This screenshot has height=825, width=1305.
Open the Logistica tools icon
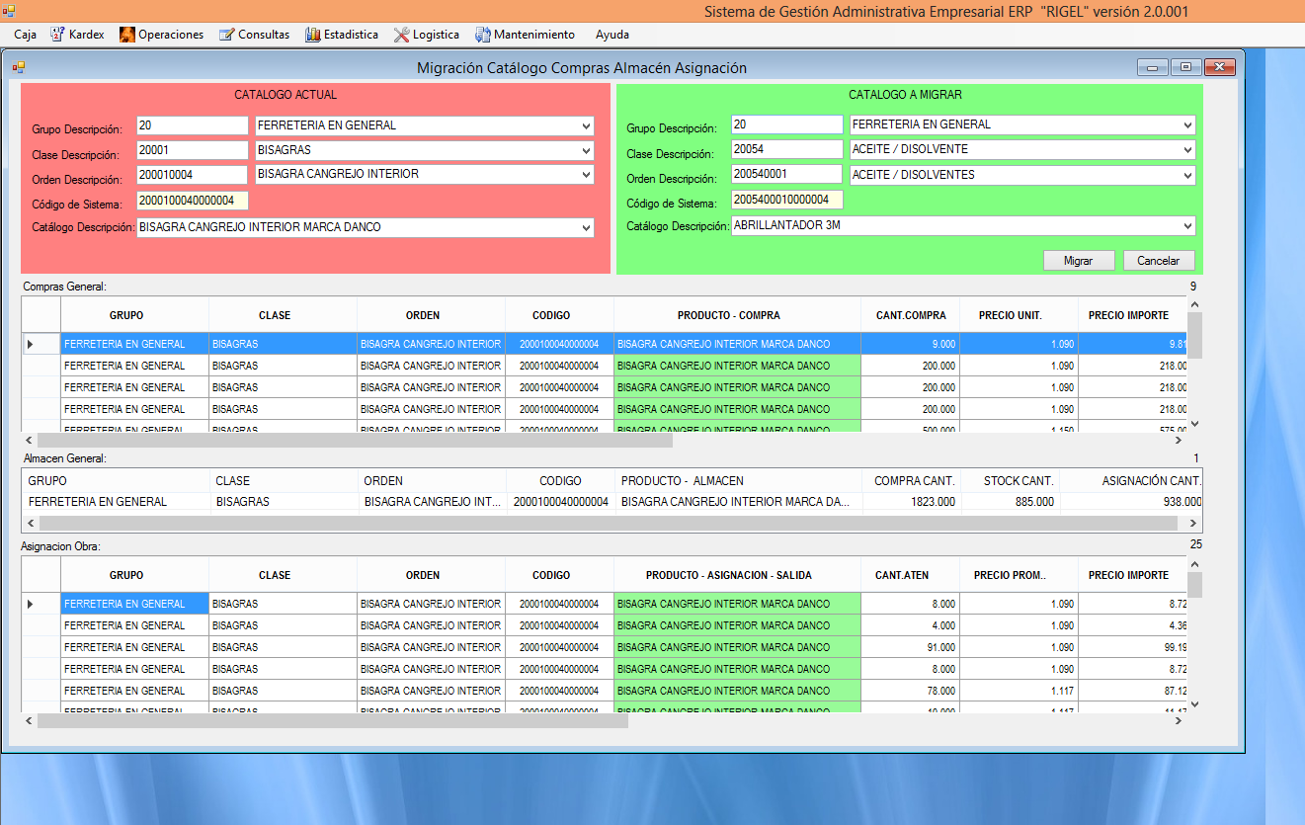pos(401,35)
